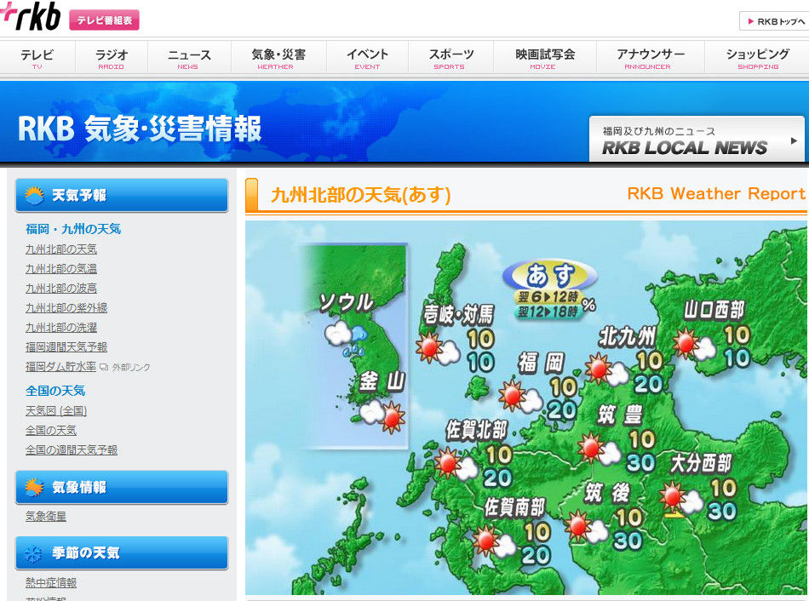Go to RKBトップへ link
The height and width of the screenshot is (601, 809).
[x=776, y=21]
